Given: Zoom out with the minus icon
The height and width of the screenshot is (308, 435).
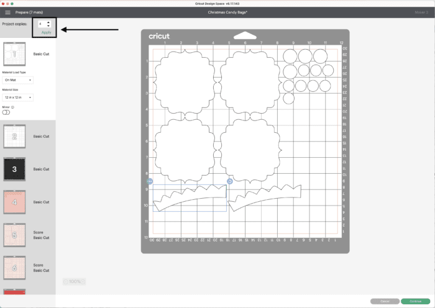Looking at the screenshot, I should [65, 281].
